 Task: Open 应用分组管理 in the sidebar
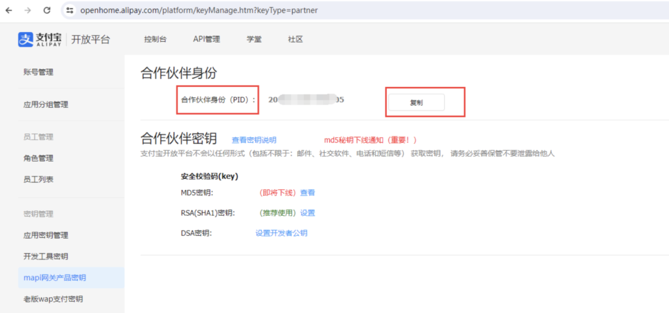46,105
